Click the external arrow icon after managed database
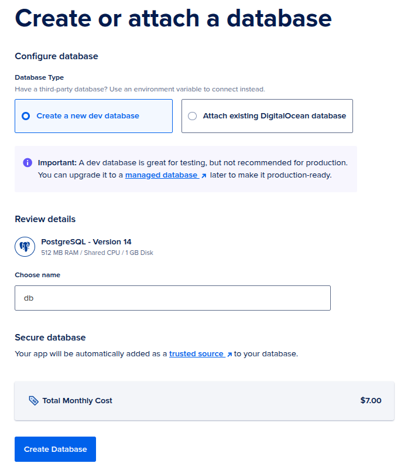Image resolution: width=411 pixels, height=470 pixels. 204,176
